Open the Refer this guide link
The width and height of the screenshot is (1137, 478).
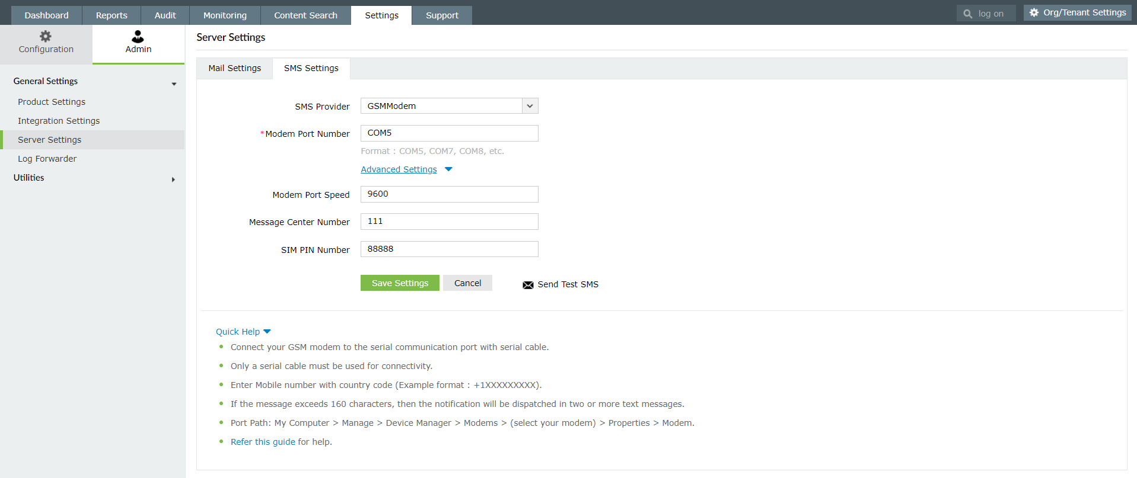pyautogui.click(x=263, y=442)
